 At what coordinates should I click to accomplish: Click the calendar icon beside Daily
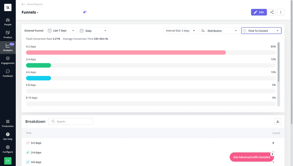(x=82, y=31)
